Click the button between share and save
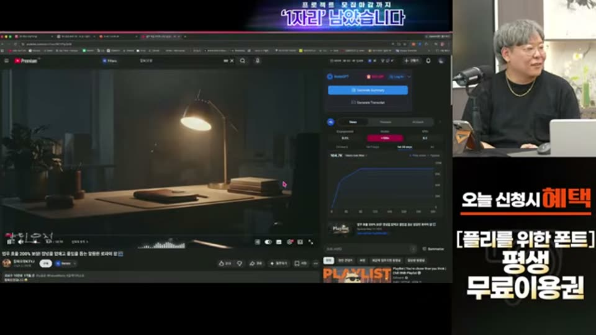596x335 pixels. (x=279, y=263)
